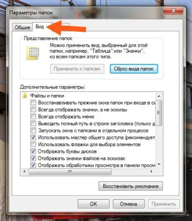Click the horizontal scroll left arrow
This screenshot has height=221, width=192.
(x=24, y=172)
